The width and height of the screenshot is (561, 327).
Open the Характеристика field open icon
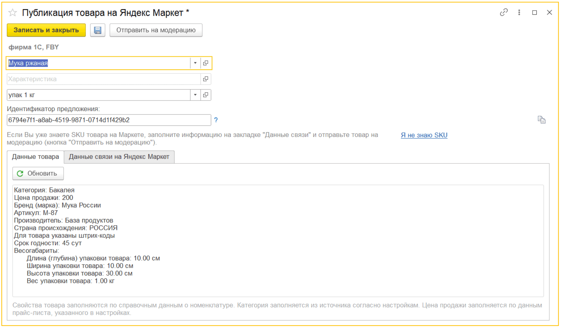click(x=206, y=79)
